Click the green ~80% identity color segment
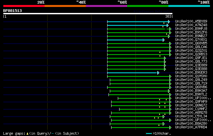 point(148,6)
